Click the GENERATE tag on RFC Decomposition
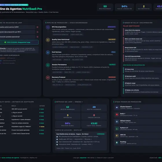 point(112,27)
